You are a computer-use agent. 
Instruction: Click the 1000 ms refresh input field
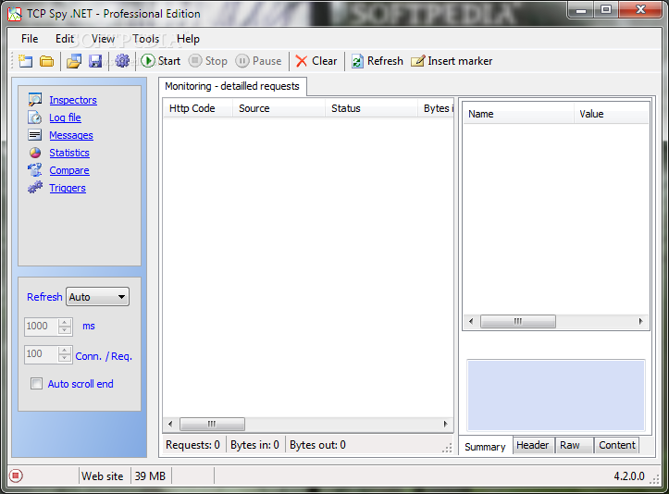[42, 326]
